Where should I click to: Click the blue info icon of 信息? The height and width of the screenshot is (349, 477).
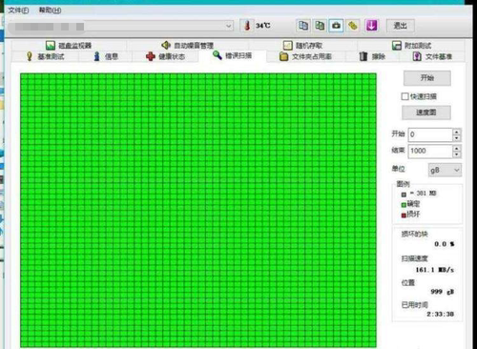[x=97, y=56]
